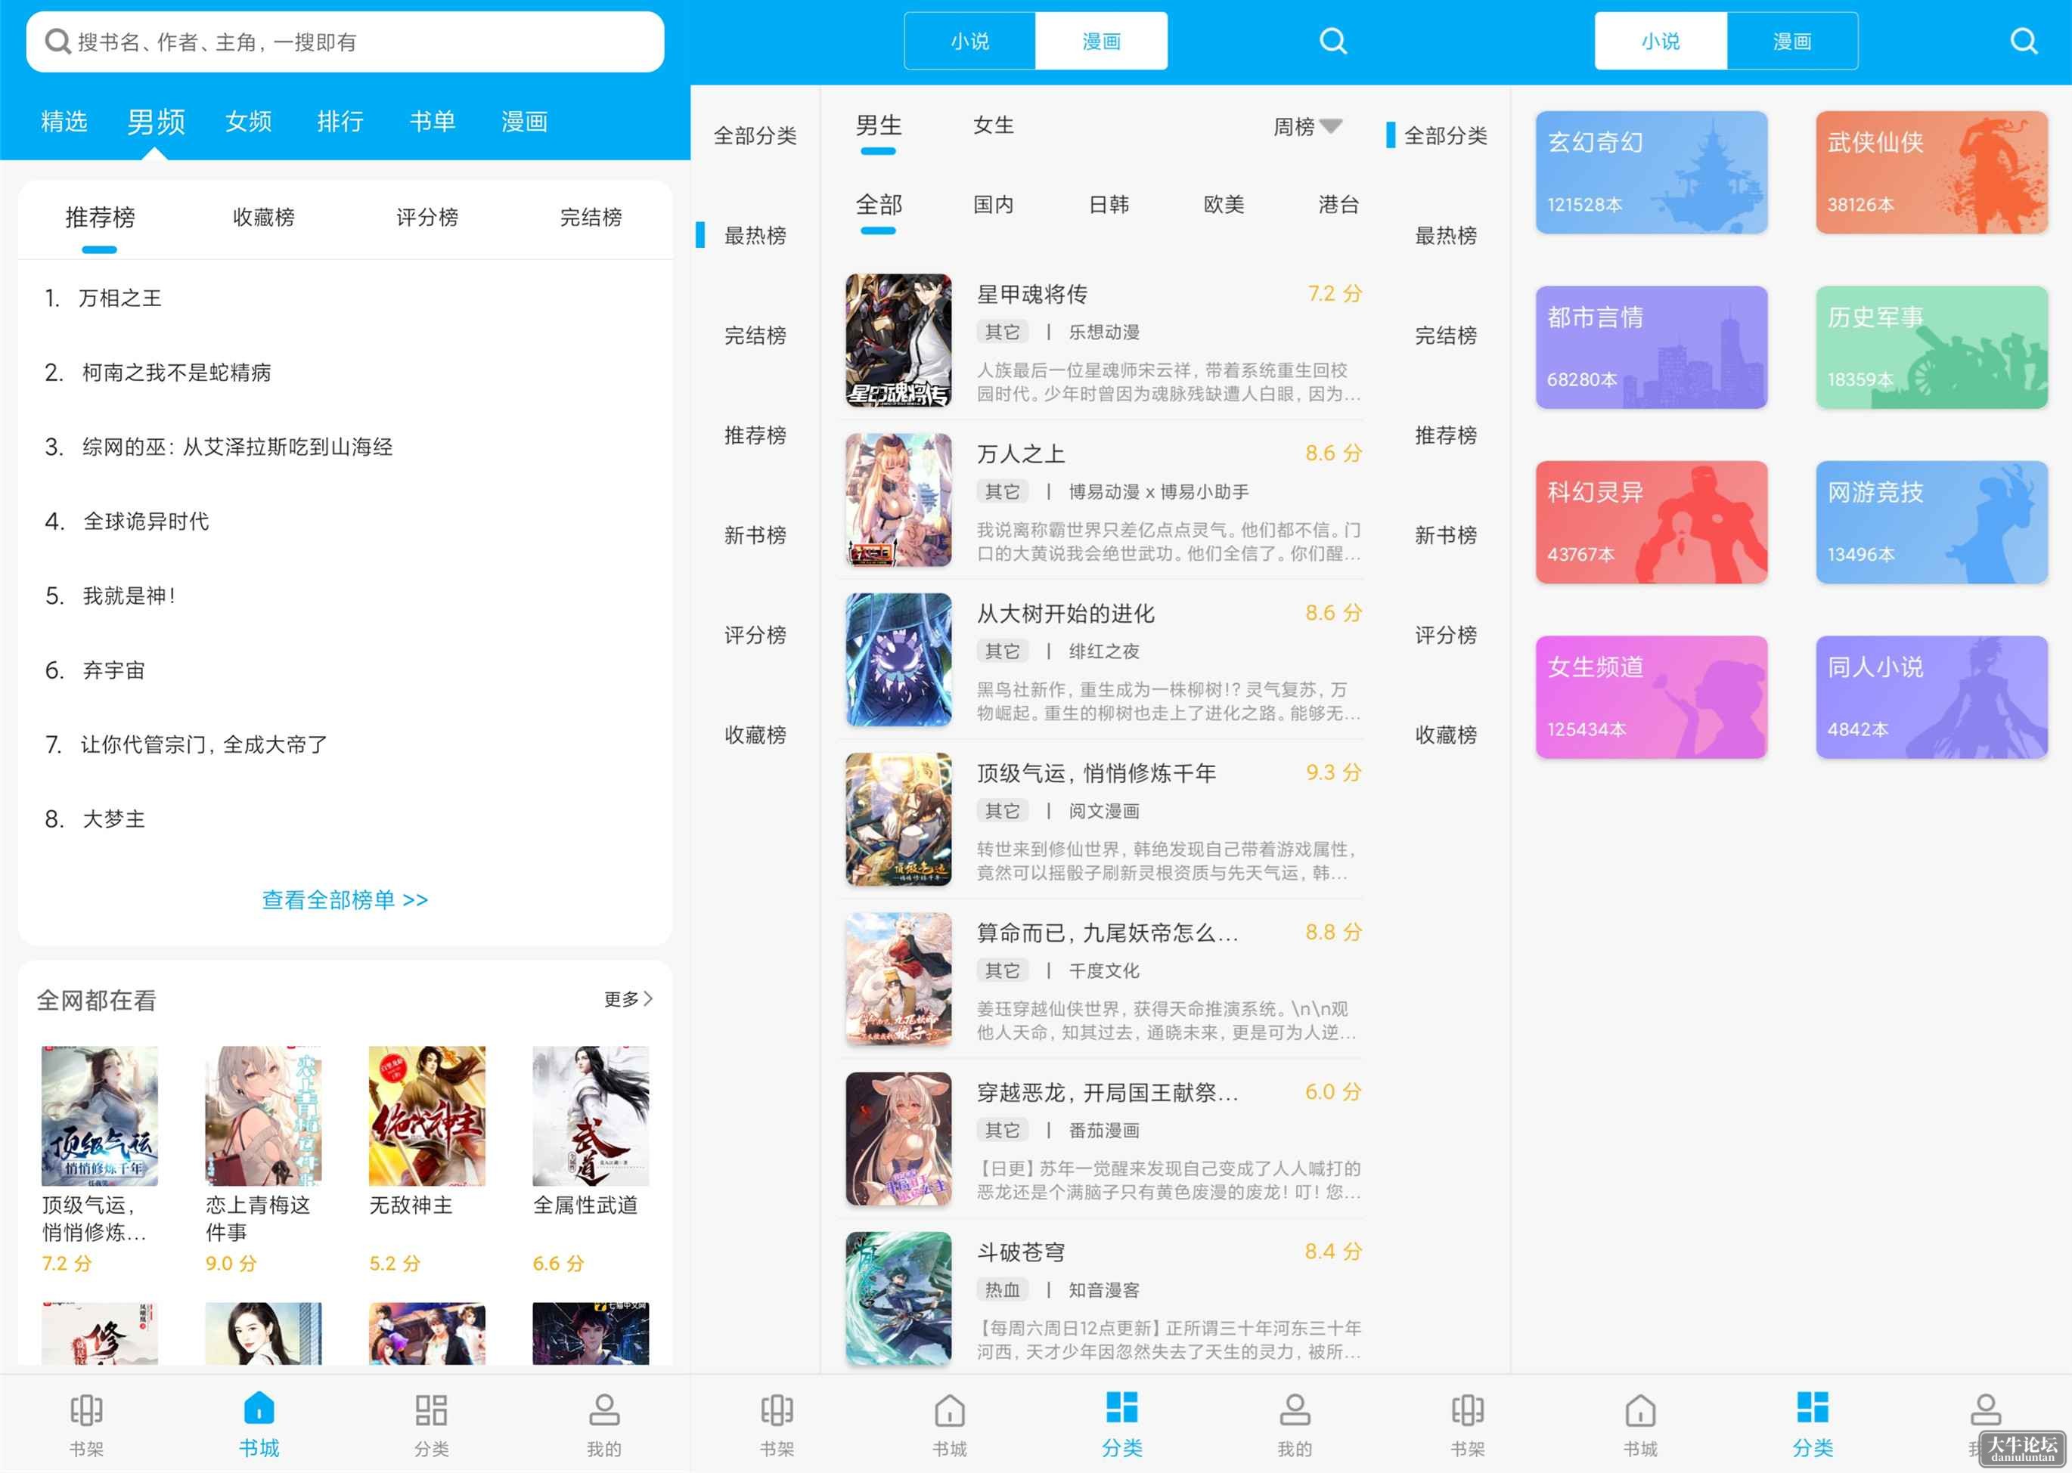Click search icon in middle screen header

click(x=1332, y=41)
